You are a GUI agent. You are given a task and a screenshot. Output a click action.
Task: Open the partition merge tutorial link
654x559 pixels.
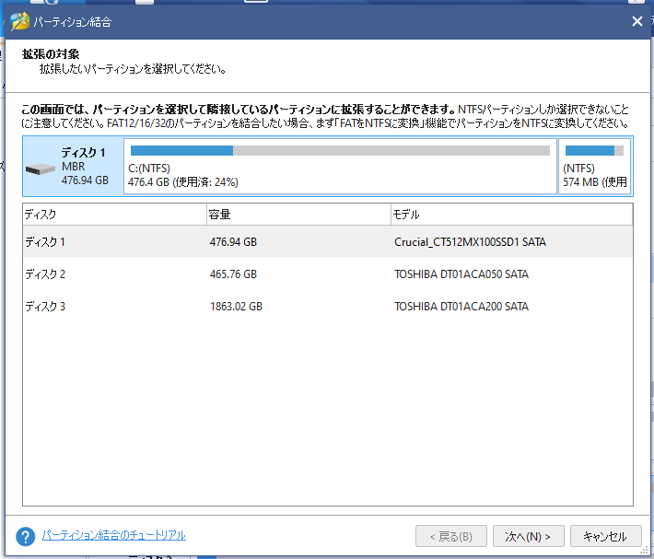pos(114,535)
